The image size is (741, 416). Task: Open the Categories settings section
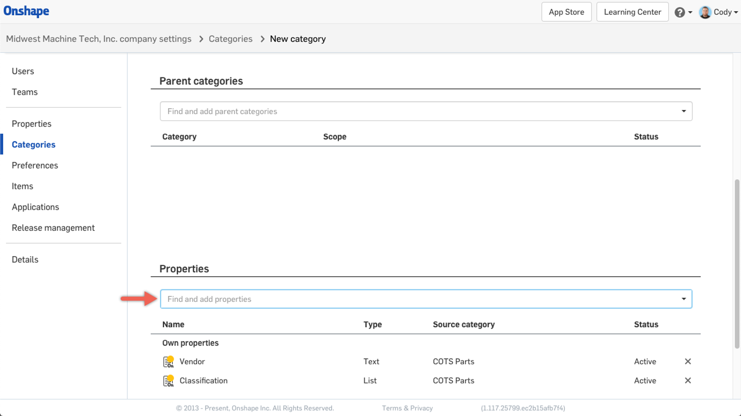click(33, 144)
